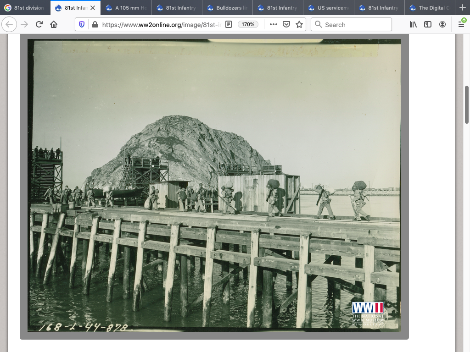Open a new browser tab
Viewport: 470px width, 352px height.
(462, 8)
